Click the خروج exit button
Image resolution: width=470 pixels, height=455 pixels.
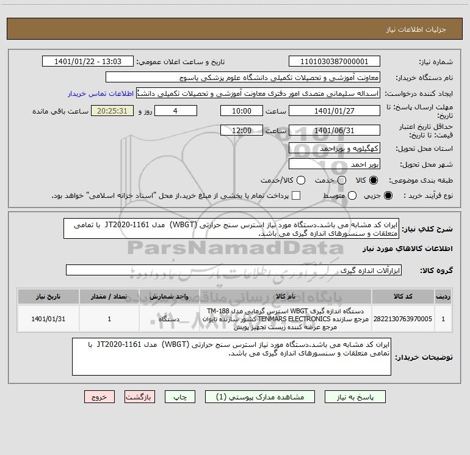[x=99, y=397]
